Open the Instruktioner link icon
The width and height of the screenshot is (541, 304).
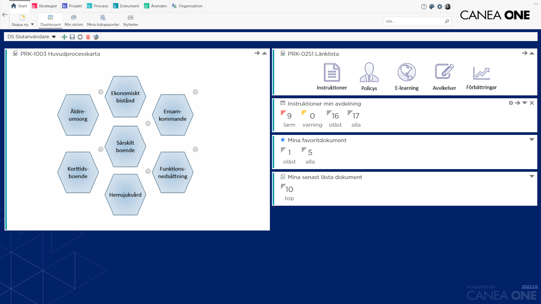(332, 72)
